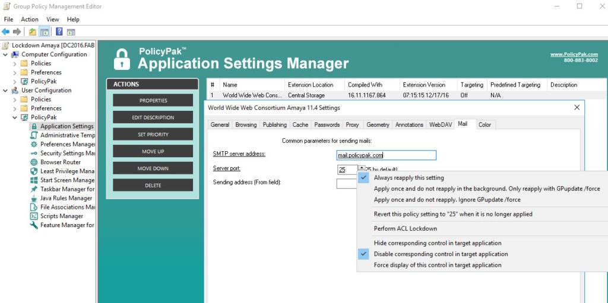Open the File menu
This screenshot has height=303, width=608.
8,20
